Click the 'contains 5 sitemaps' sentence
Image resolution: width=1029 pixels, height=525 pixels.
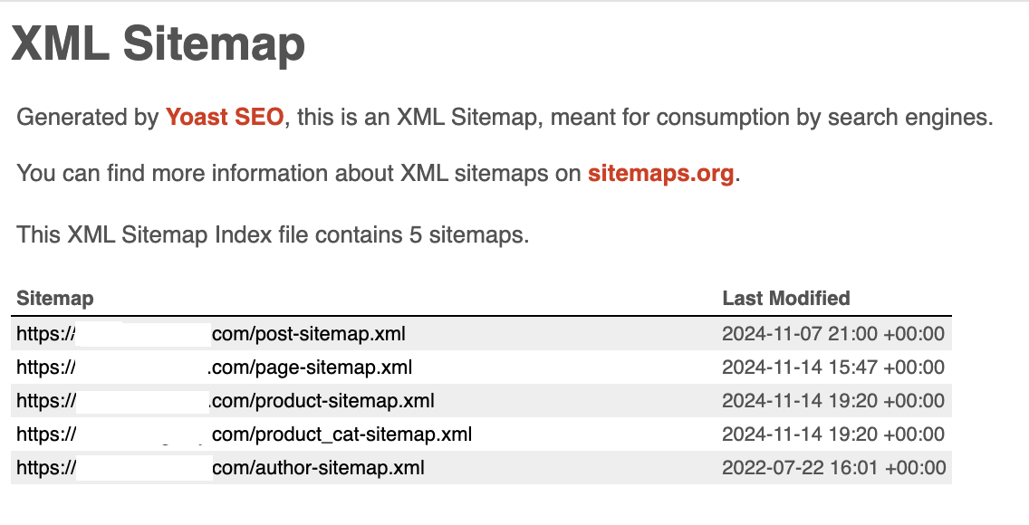click(273, 234)
